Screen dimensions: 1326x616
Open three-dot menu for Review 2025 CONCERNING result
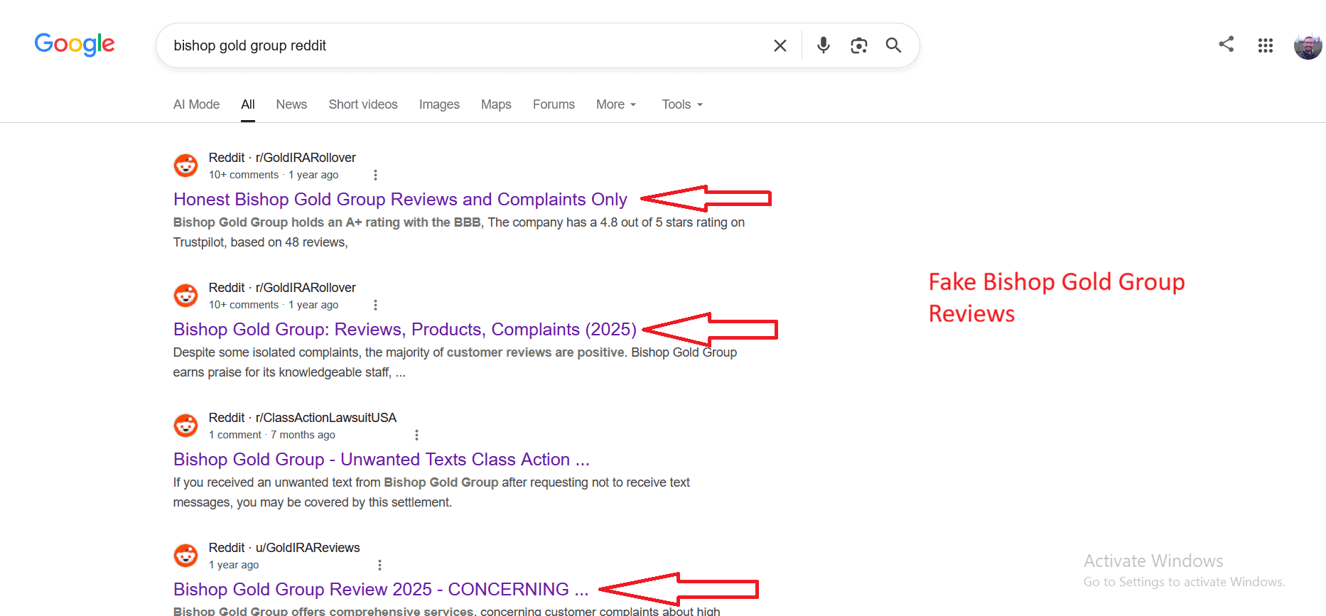tap(379, 565)
